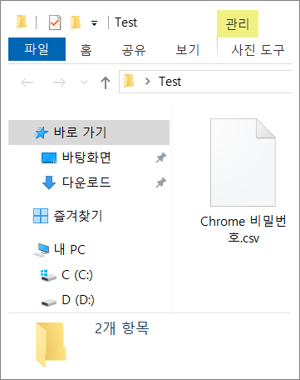The image size is (300, 380).
Task: Click the 내 PC computer icon
Action: (42, 250)
